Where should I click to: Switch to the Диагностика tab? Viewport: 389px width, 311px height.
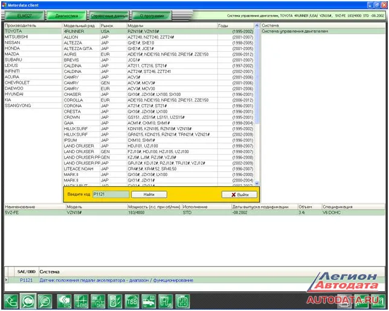(66, 16)
